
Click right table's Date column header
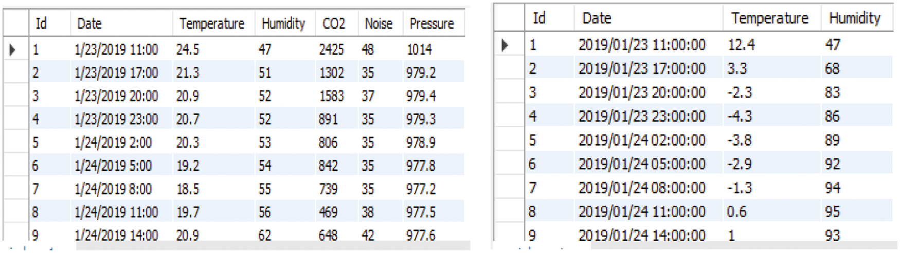pyautogui.click(x=597, y=18)
